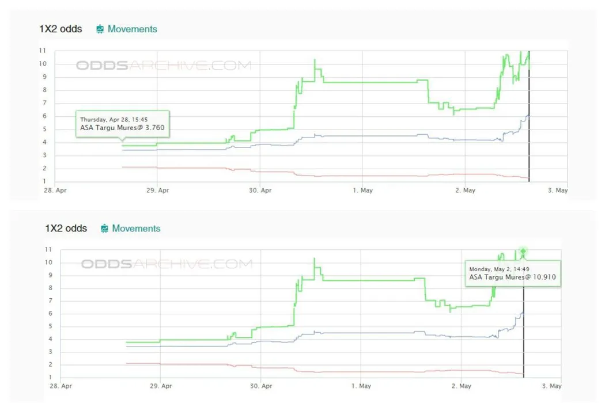Click the '3. May' x-axis label in the top chart
605x403 pixels.
557,191
